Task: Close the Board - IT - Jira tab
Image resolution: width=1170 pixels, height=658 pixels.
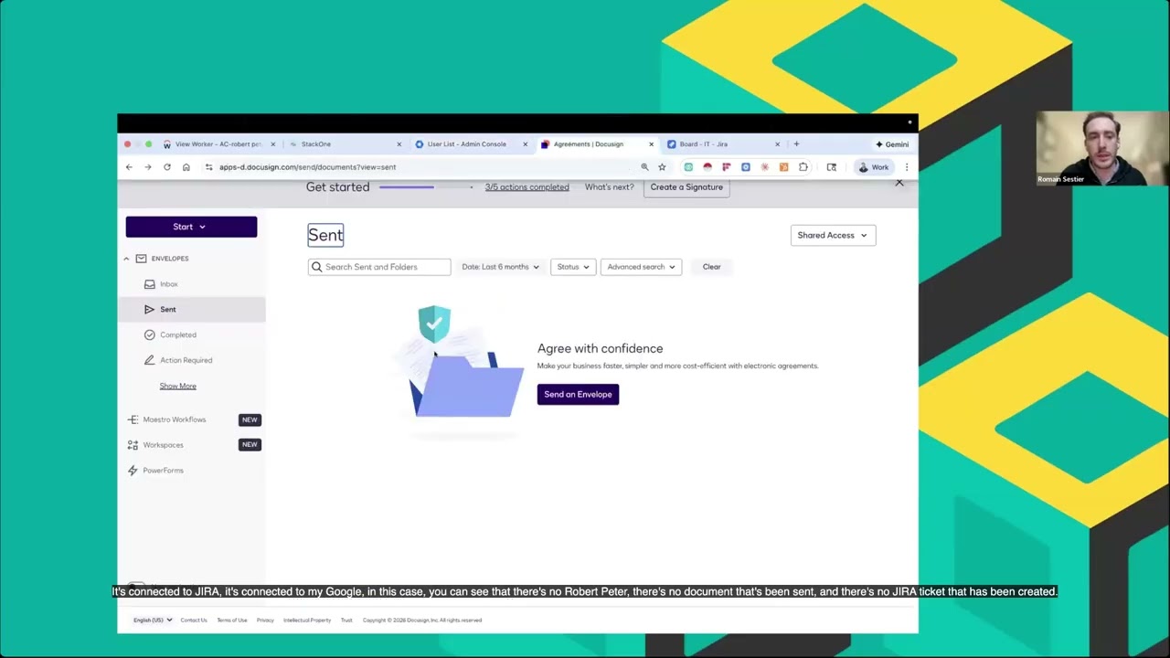Action: pos(777,144)
